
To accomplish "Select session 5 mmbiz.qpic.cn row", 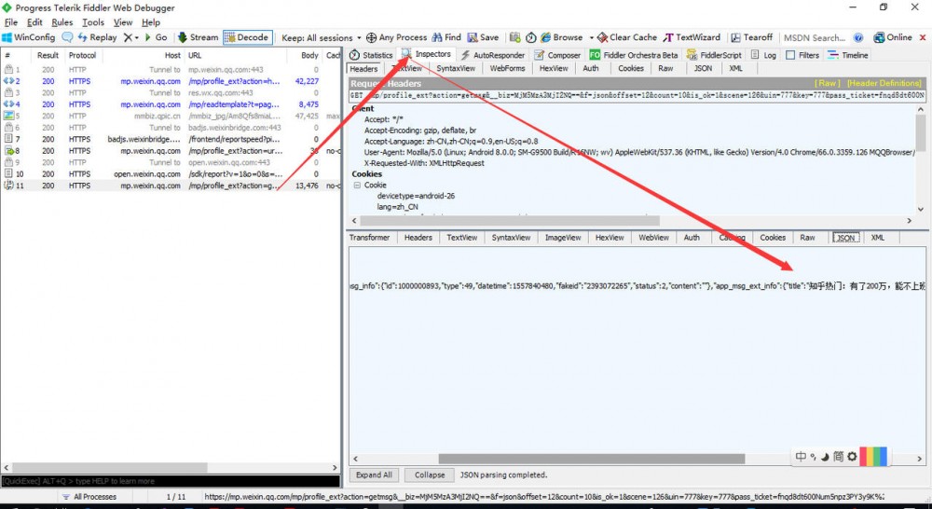I will pyautogui.click(x=171, y=116).
